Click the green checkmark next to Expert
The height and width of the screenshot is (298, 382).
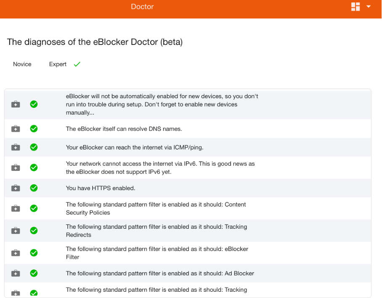coord(77,64)
